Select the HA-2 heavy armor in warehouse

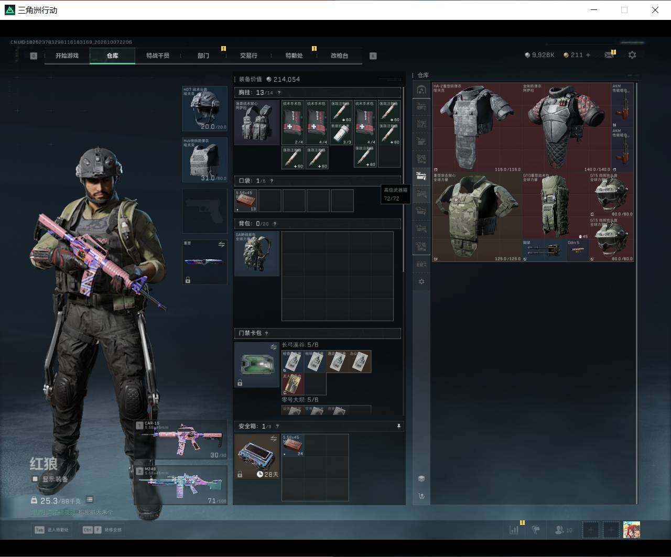477,127
